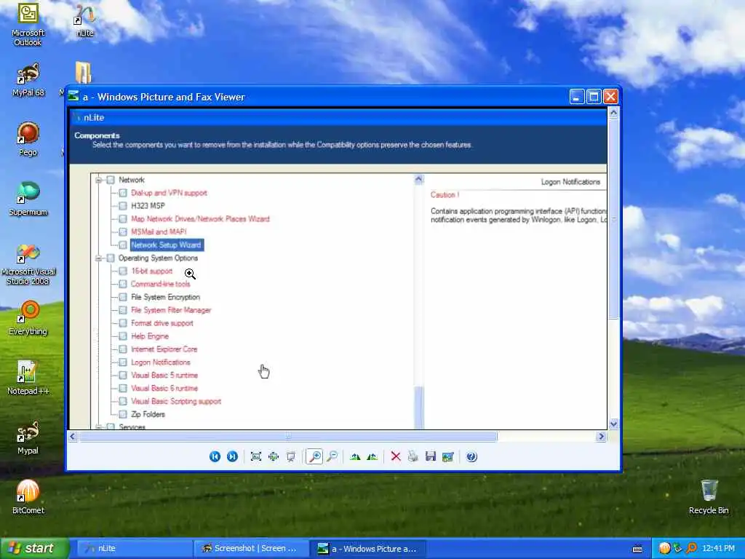Open Notepad++ desktop shortcut
Screen dimensions: 745x559
(28, 378)
